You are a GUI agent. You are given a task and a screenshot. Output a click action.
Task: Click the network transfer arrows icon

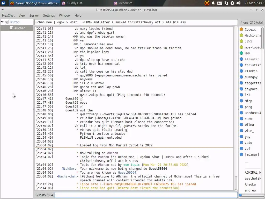226,3
